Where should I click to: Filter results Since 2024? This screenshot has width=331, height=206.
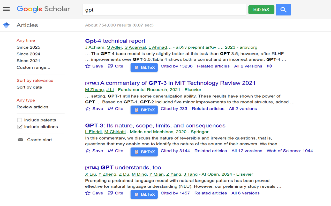pyautogui.click(x=28, y=54)
